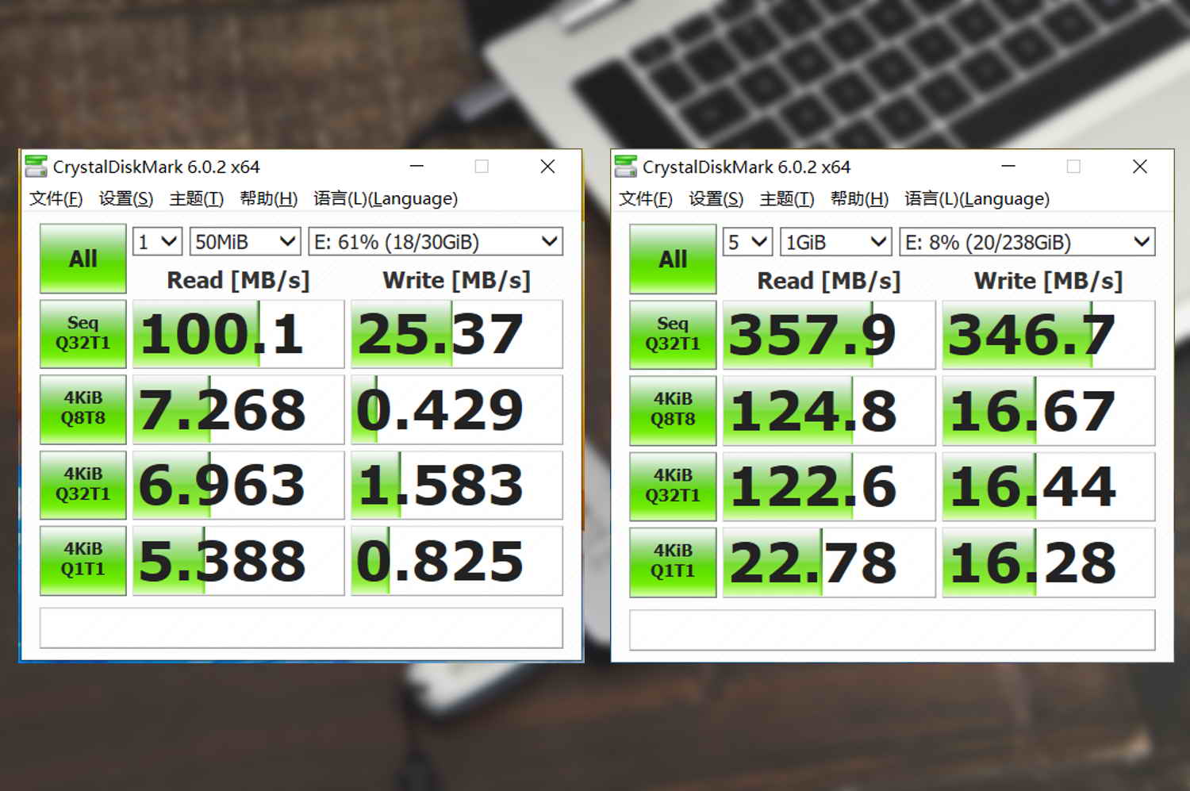1190x791 pixels.
Task: Click the comment field in right window
Action: coord(892,630)
